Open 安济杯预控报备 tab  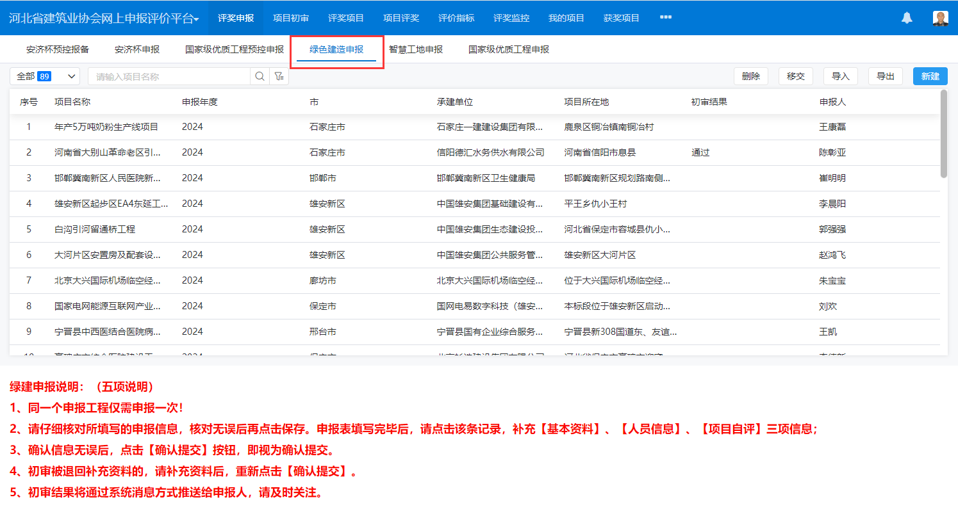58,49
